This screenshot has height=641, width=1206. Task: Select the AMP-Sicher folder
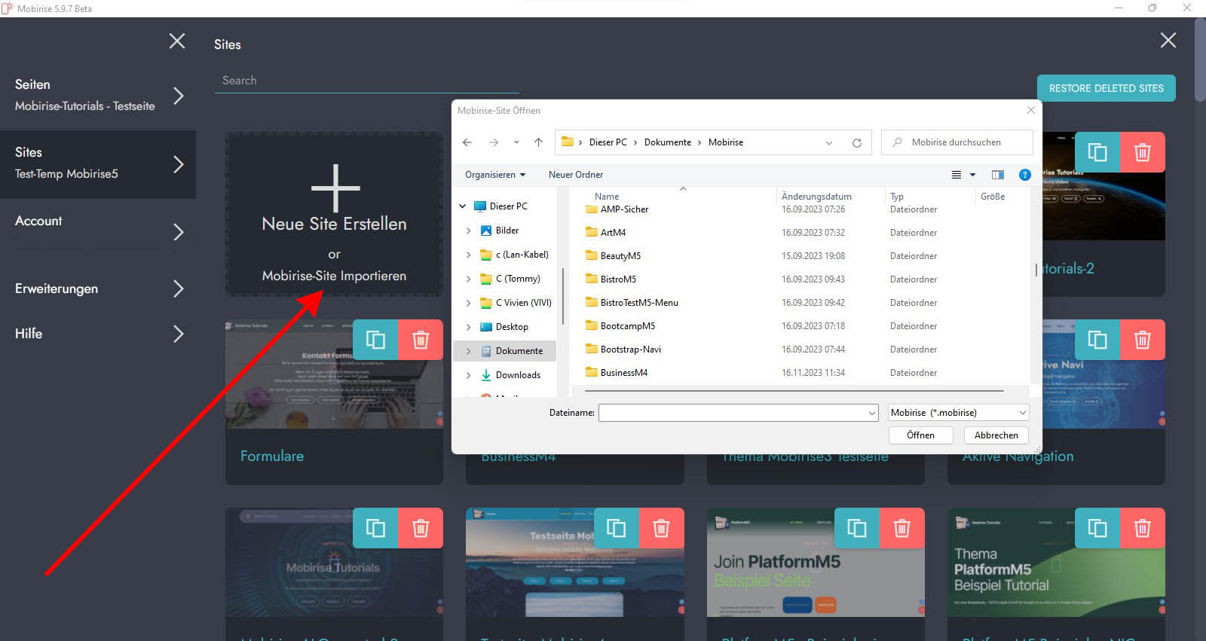click(624, 209)
